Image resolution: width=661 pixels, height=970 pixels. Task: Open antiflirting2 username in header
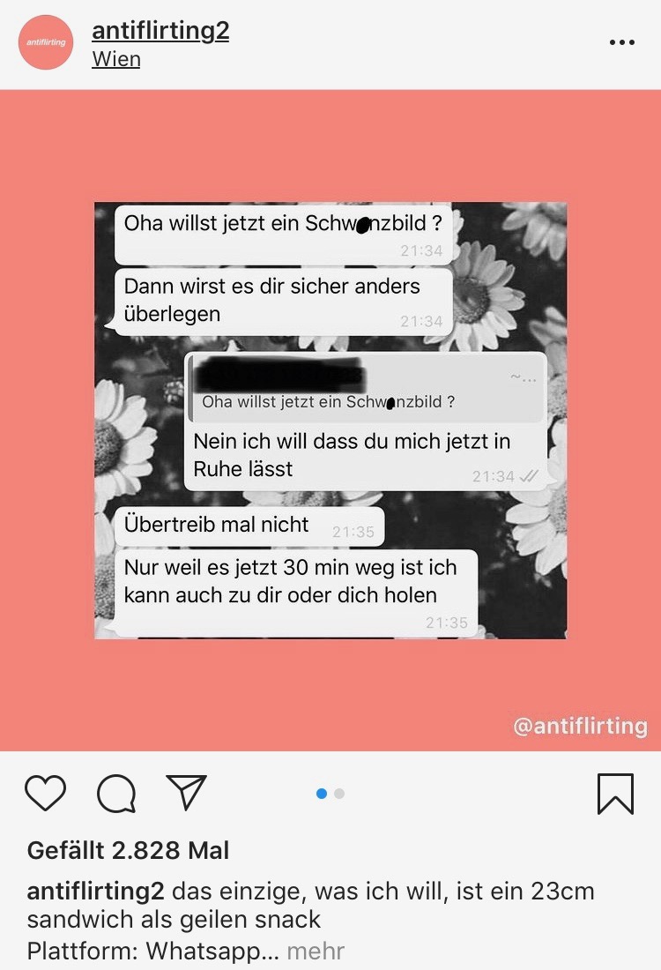(x=160, y=30)
